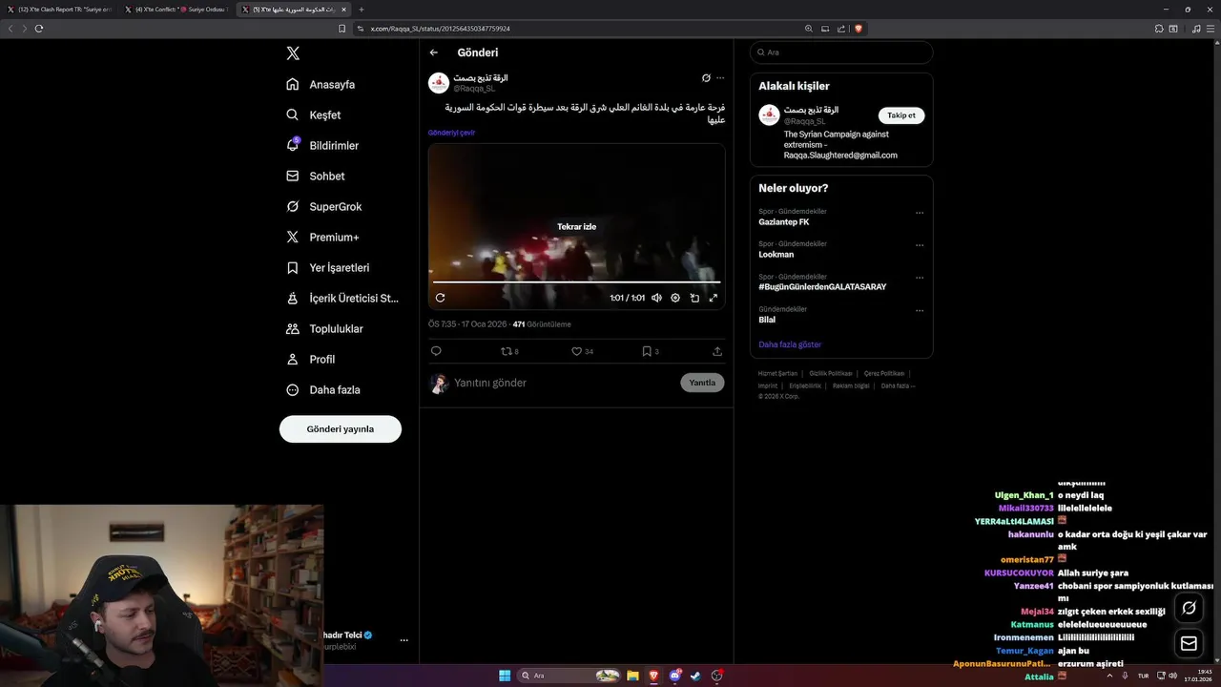The image size is (1221, 687).
Task: Go back using the Gönderi arrow
Action: coord(434,52)
